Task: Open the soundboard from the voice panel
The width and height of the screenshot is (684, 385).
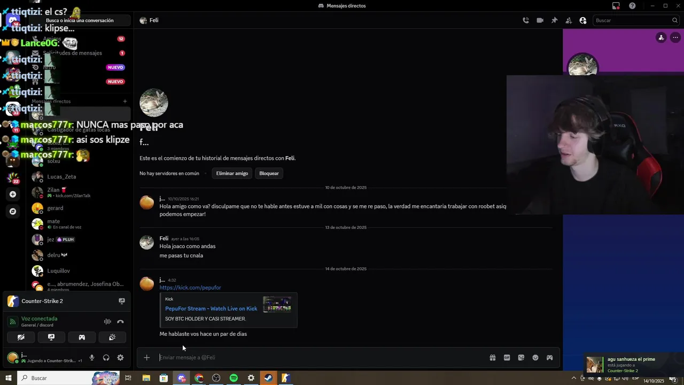Action: pyautogui.click(x=112, y=337)
